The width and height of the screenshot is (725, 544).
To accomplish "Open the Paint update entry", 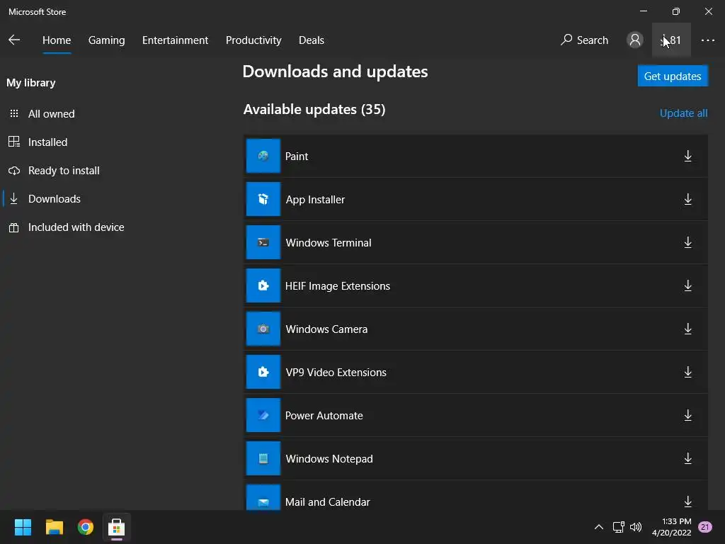I will 476,156.
